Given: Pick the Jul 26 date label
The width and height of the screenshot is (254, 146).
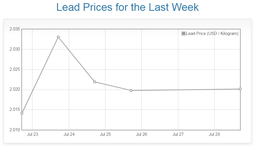Looking at the screenshot, I should pyautogui.click(x=141, y=135).
